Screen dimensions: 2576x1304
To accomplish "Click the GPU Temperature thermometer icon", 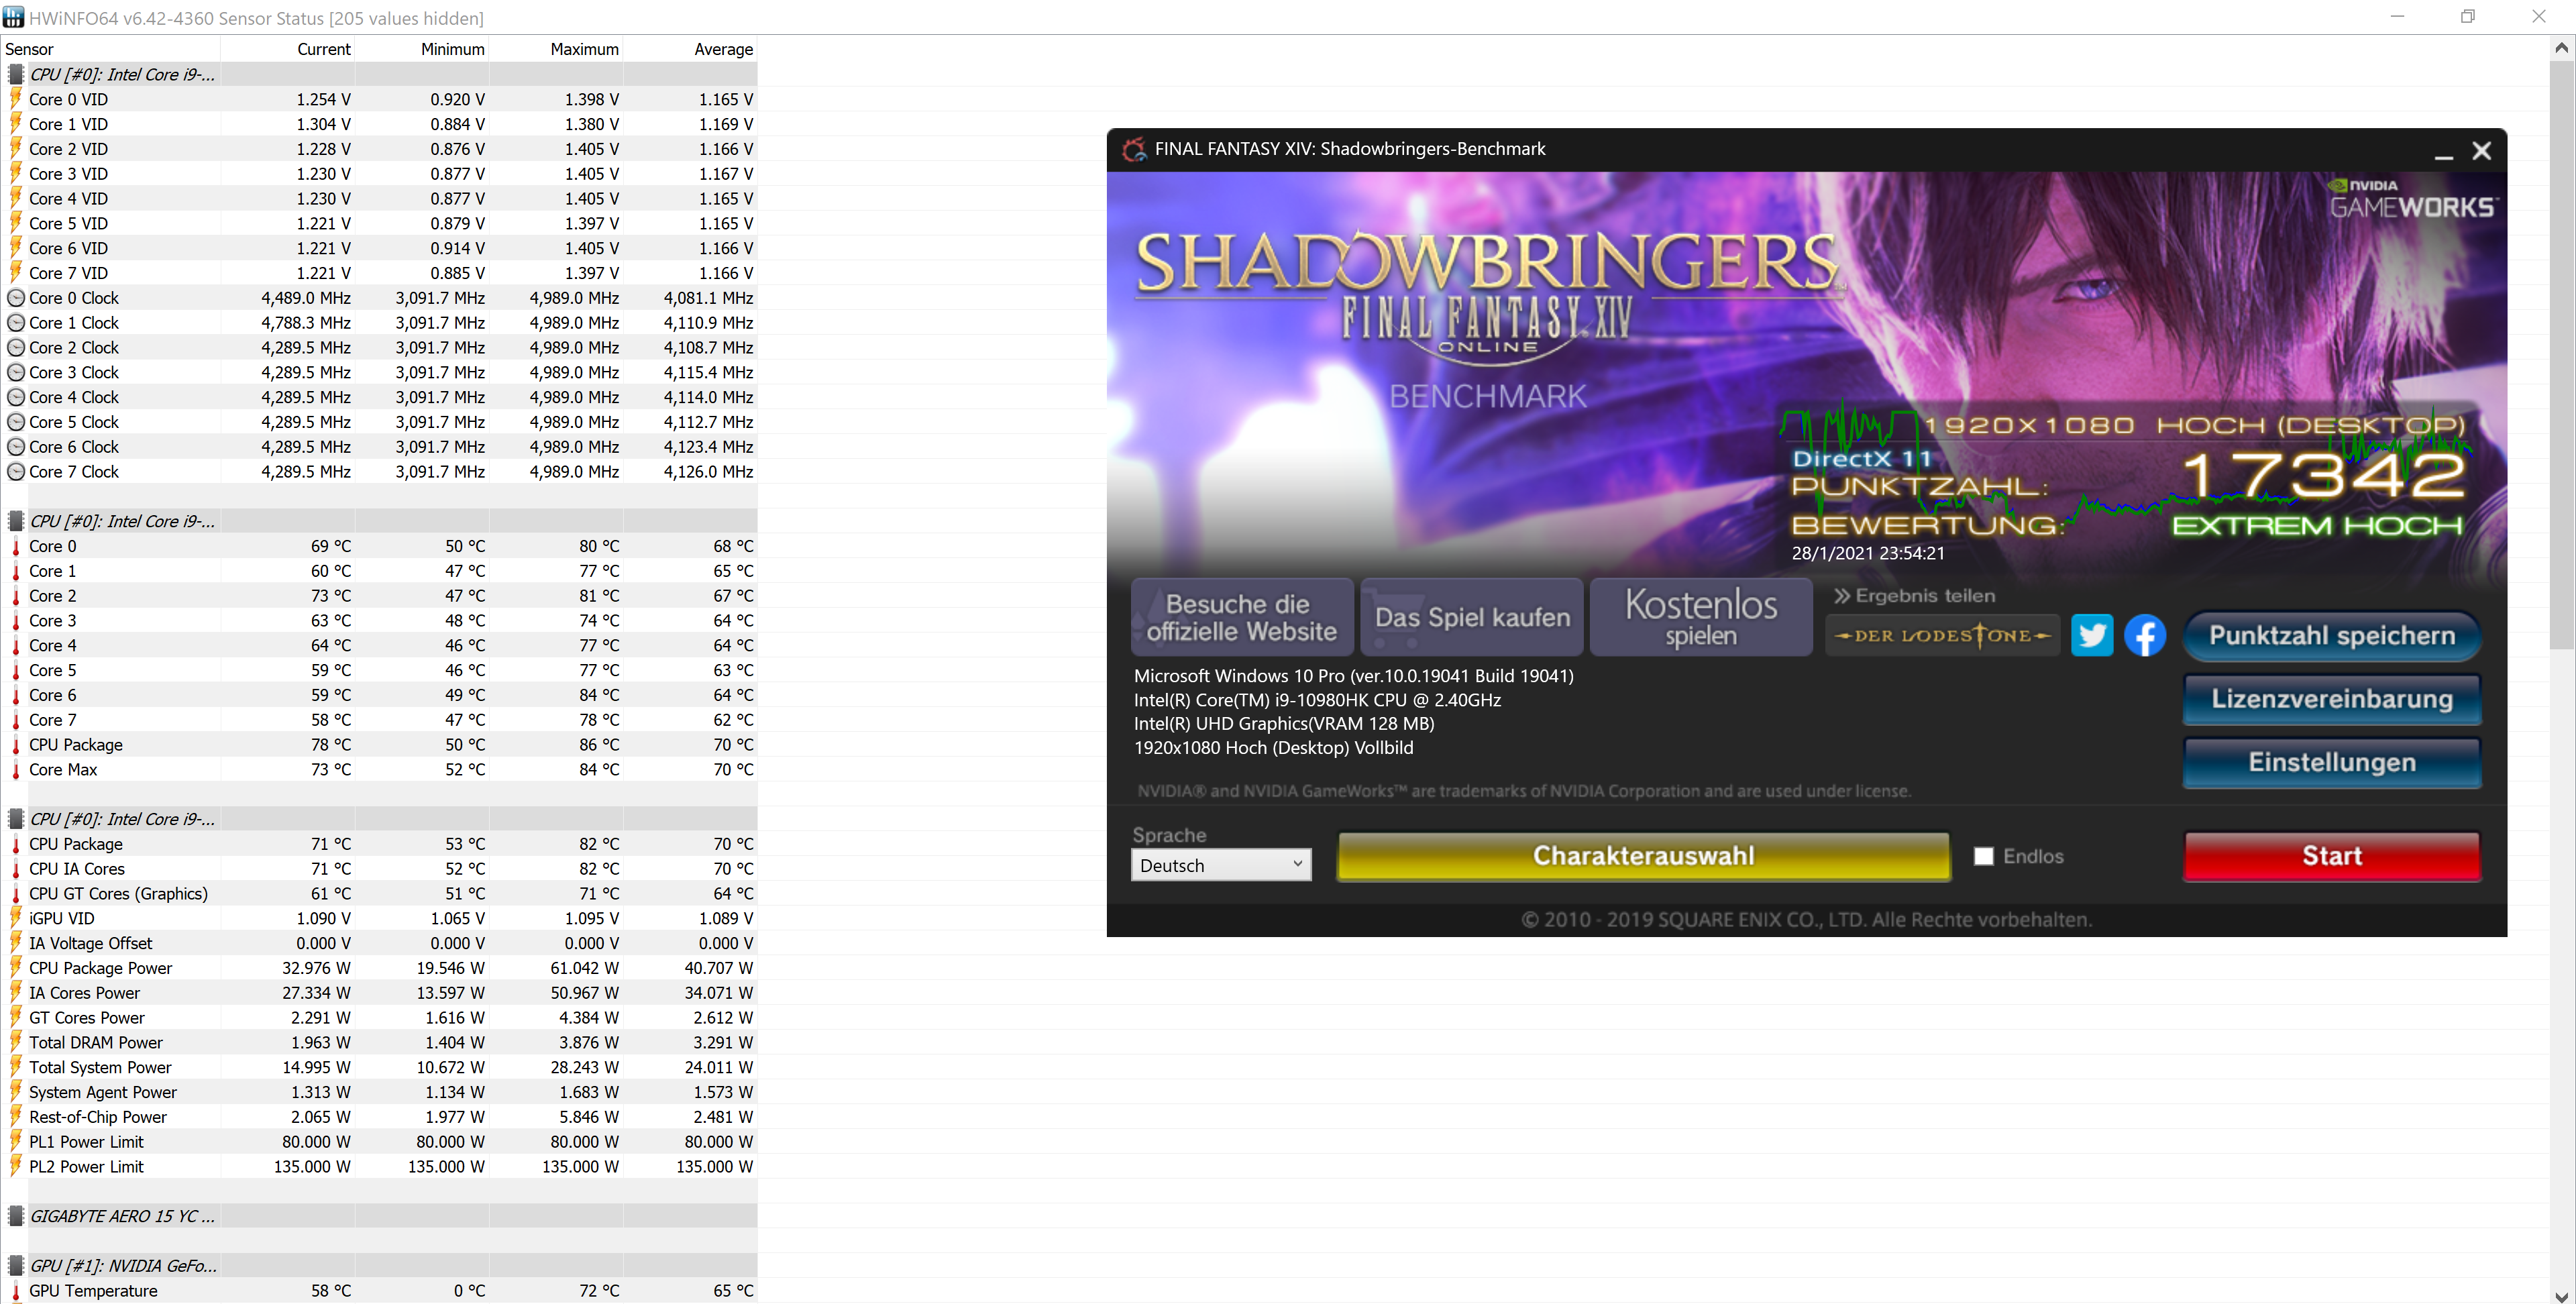I will [x=16, y=1290].
